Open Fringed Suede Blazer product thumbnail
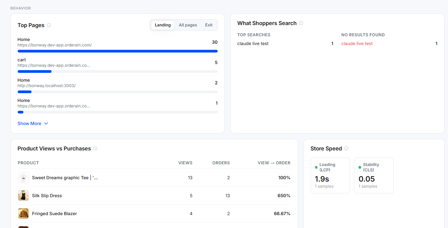 pos(23,213)
